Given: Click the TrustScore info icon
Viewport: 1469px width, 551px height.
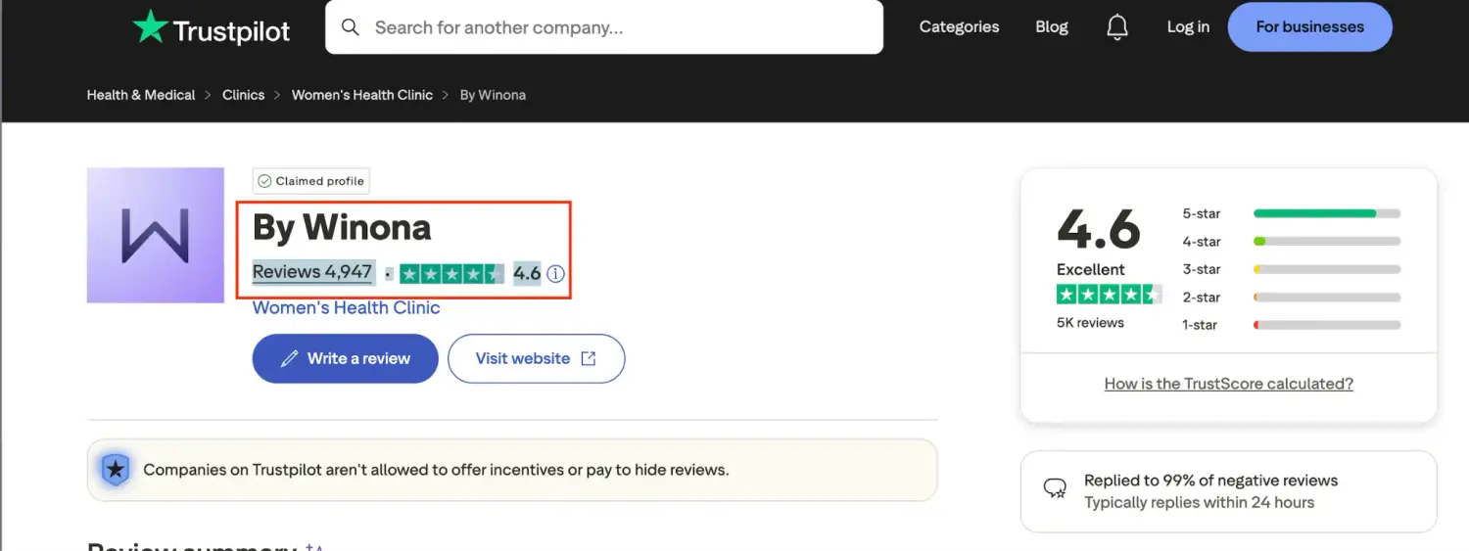Looking at the screenshot, I should pyautogui.click(x=555, y=274).
